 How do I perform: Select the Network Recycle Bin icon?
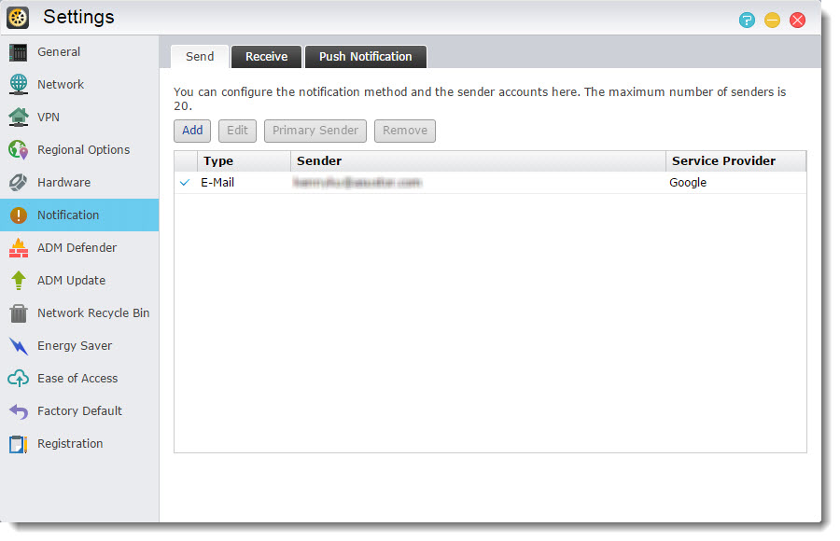click(19, 313)
